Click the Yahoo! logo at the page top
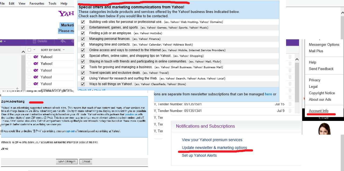The image size is (344, 171). pyautogui.click(x=66, y=13)
